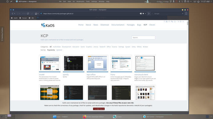Screen dimensions: 213x119
Task: Sort packages by Popularity
Action: [51, 50]
